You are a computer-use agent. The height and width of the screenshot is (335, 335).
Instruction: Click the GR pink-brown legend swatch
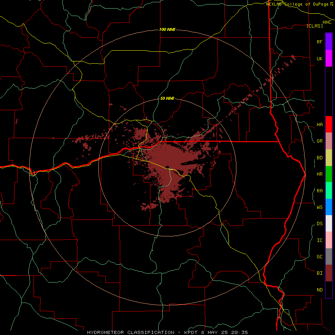329,141
